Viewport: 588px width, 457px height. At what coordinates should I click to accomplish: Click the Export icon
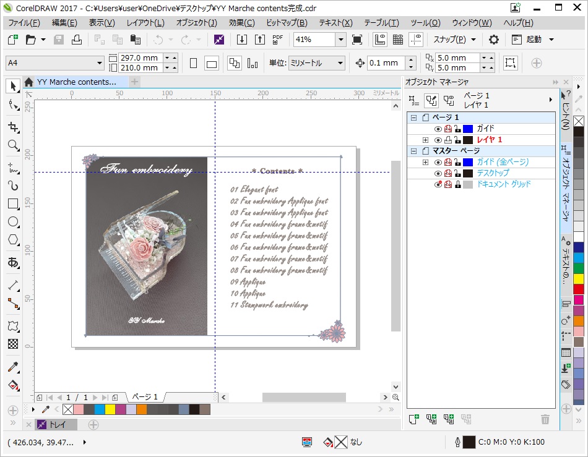[x=260, y=40]
